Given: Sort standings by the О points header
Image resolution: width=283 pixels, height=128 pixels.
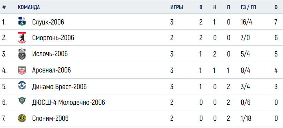Looking at the screenshot, I should pos(276,7).
